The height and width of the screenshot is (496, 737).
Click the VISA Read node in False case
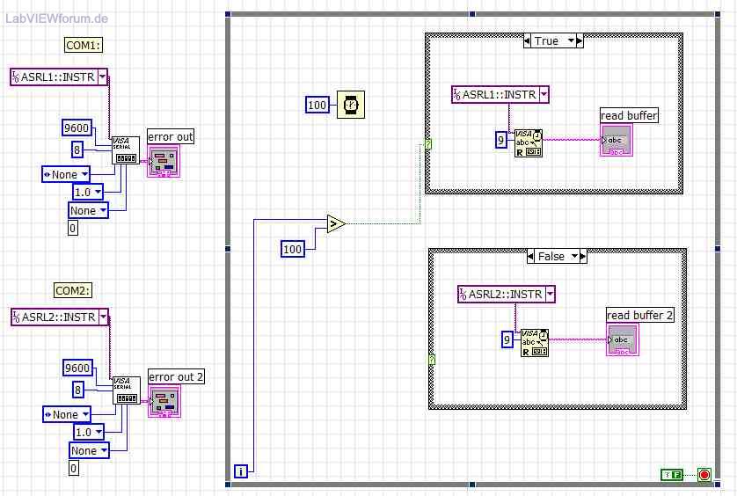pos(535,343)
